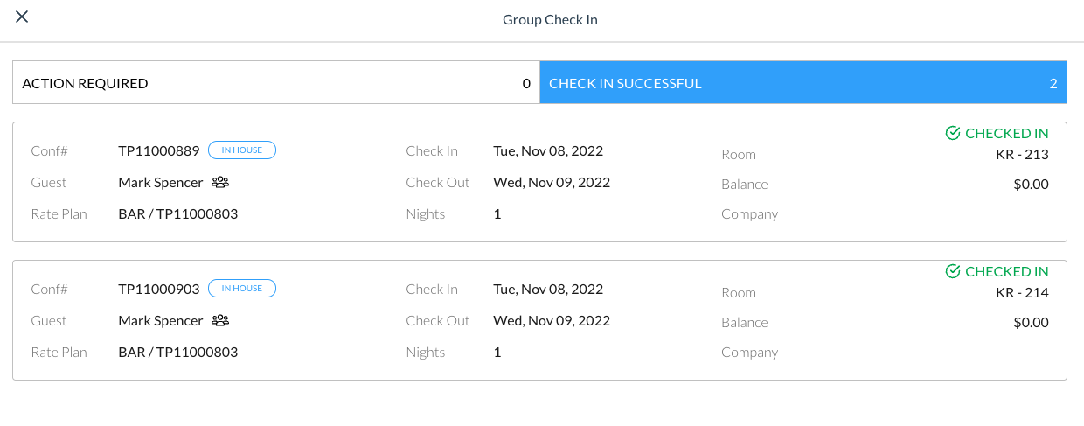Click group guests icon for TP11000903
Viewport: 1084px width, 426px height.
[220, 321]
